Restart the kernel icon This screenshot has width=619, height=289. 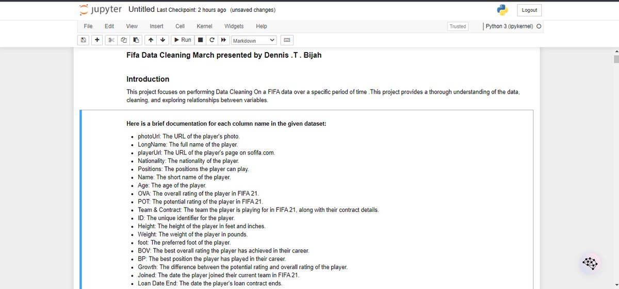pos(212,40)
